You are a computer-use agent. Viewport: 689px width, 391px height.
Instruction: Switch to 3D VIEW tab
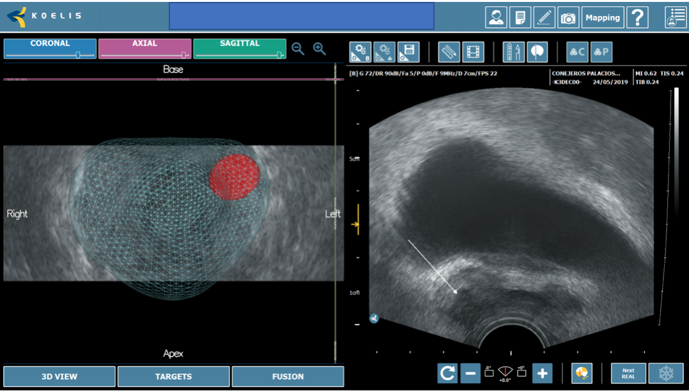pyautogui.click(x=59, y=376)
